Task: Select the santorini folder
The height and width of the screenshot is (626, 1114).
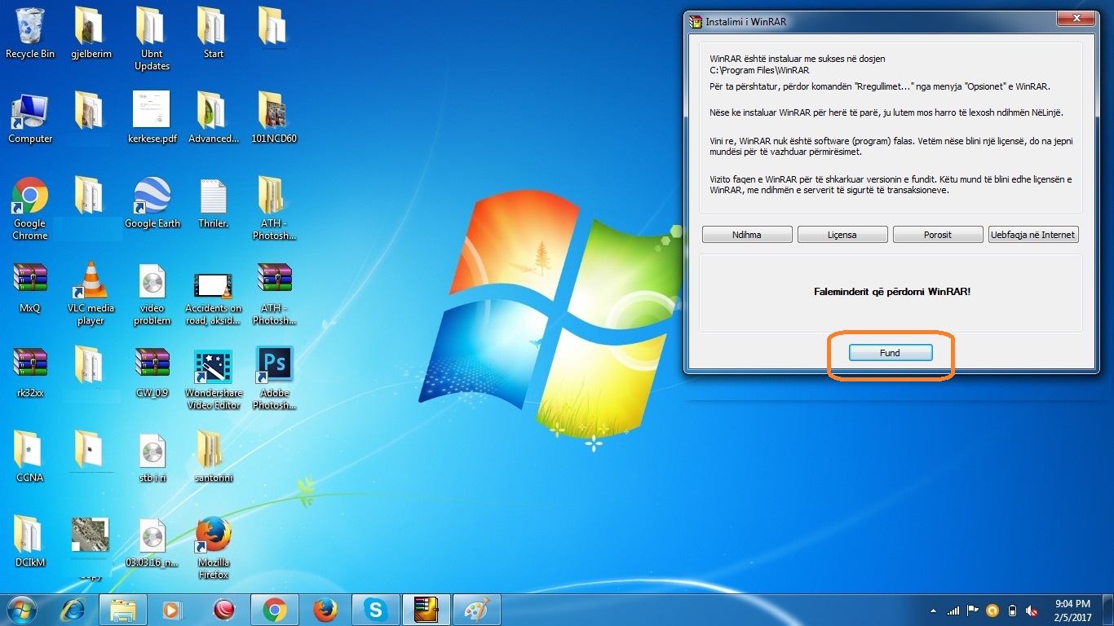Action: 213,456
